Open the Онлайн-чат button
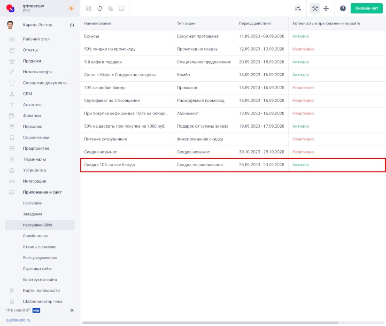Viewport: 386px width, 326px height. coord(367,8)
